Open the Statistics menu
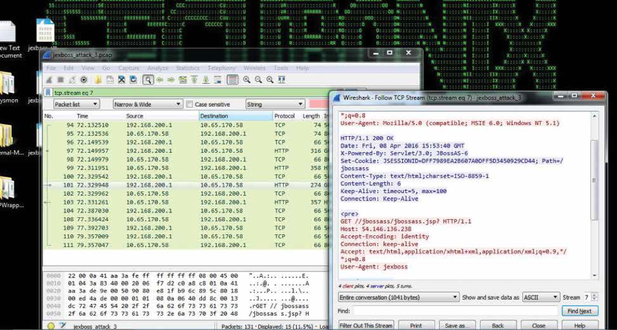Screen dimensions: 617x330 click(187, 68)
